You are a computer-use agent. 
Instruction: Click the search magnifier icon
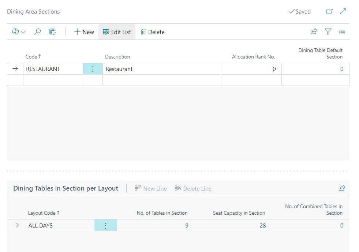pos(37,32)
